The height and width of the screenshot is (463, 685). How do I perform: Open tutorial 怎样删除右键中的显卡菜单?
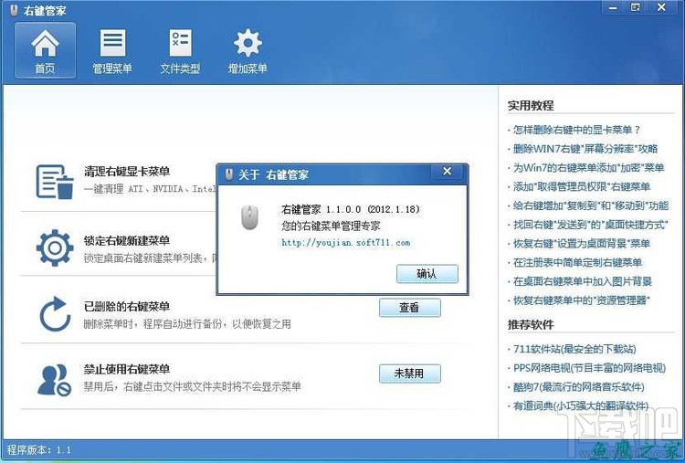pos(576,130)
